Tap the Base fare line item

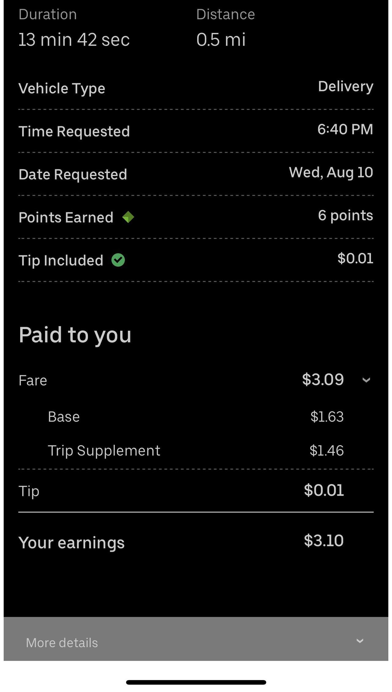[x=64, y=417]
